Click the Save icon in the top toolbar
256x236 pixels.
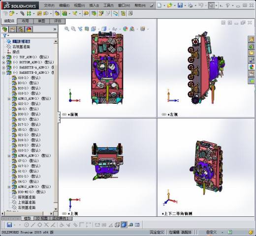[180, 5]
